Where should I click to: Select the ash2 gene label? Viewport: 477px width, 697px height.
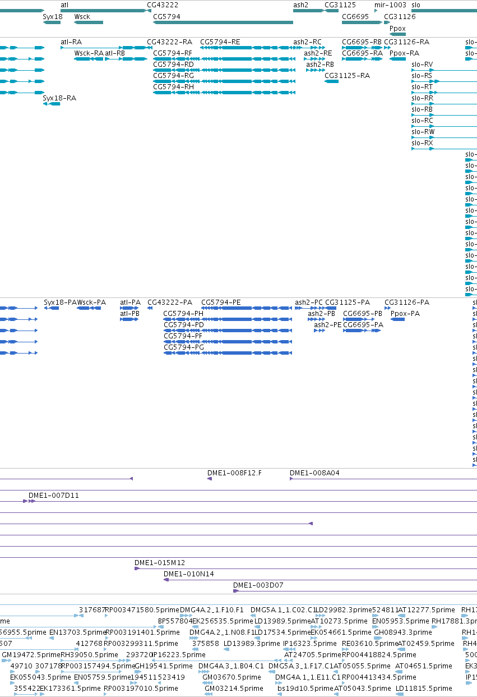[x=300, y=4]
